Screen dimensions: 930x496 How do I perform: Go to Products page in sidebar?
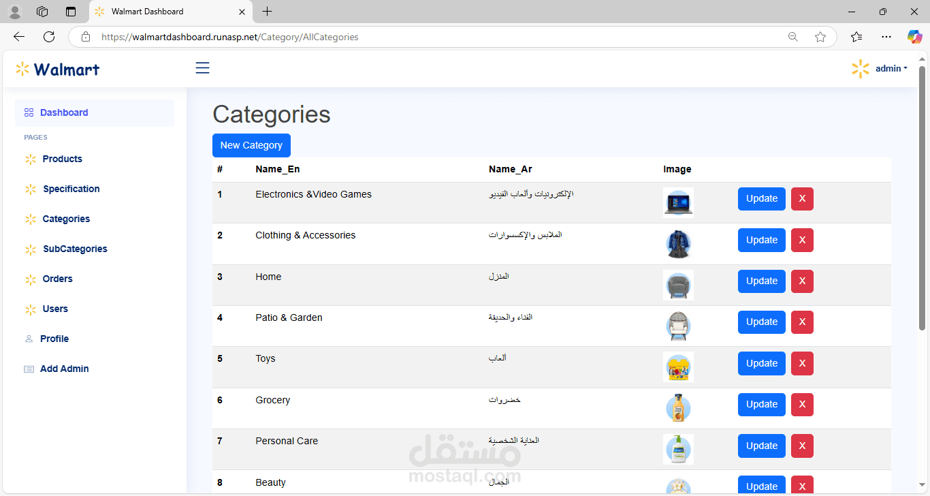pyautogui.click(x=62, y=159)
